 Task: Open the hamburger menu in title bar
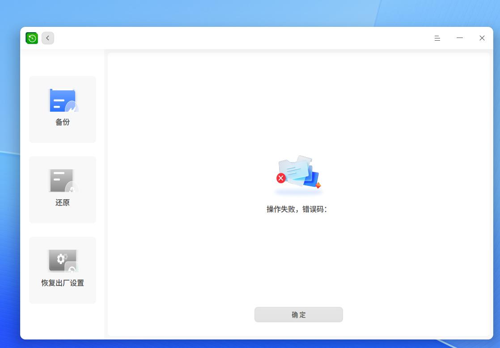[x=437, y=38]
